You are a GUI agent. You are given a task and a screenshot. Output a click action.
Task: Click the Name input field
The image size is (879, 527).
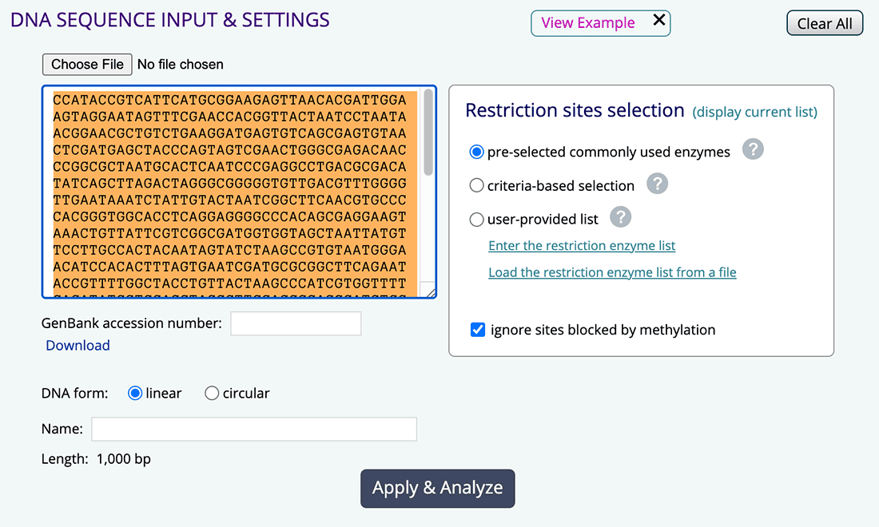pos(254,429)
